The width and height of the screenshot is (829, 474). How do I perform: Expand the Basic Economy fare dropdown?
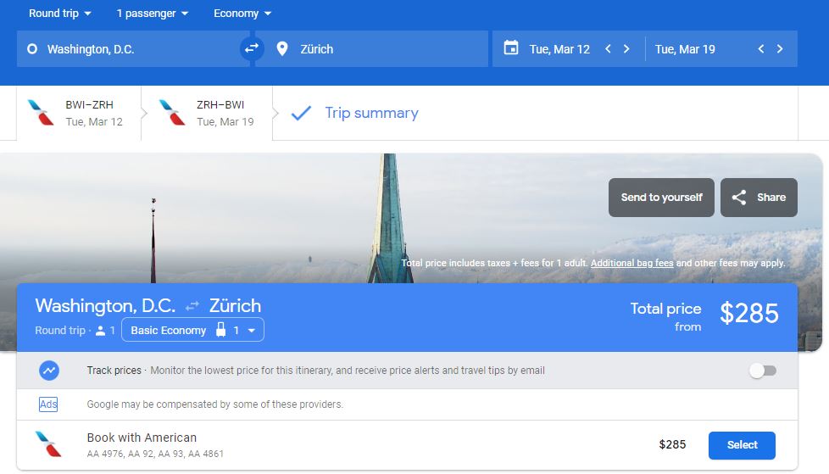[192, 330]
